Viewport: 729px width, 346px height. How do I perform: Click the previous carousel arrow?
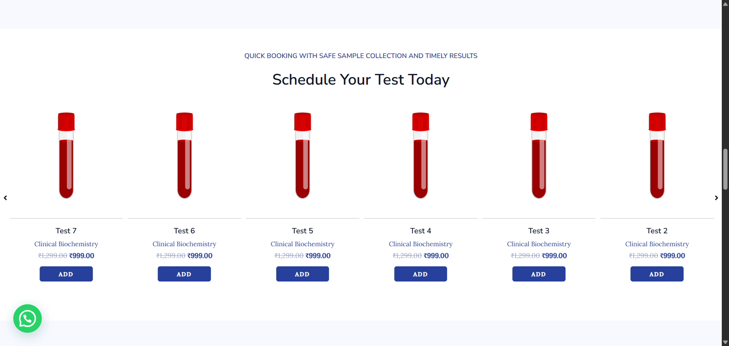click(x=5, y=198)
